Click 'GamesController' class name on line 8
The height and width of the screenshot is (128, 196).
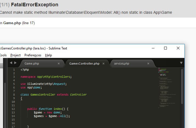click(x=43, y=95)
